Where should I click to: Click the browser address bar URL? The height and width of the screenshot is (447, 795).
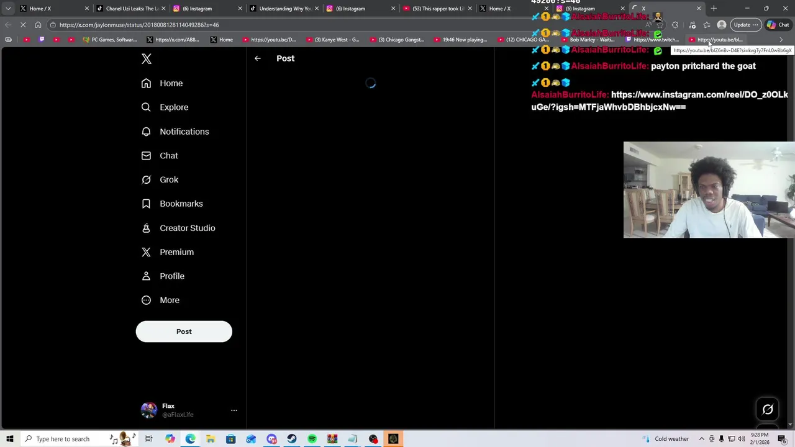(x=139, y=25)
